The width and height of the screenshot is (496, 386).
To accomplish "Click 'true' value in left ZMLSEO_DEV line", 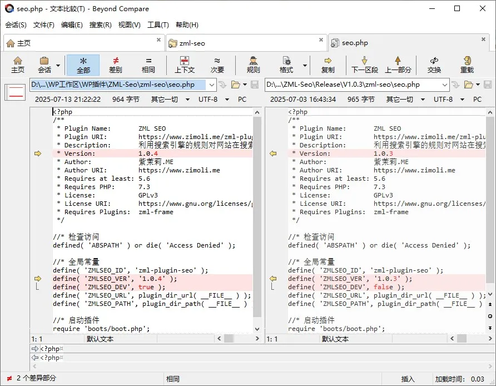I will point(146,287).
